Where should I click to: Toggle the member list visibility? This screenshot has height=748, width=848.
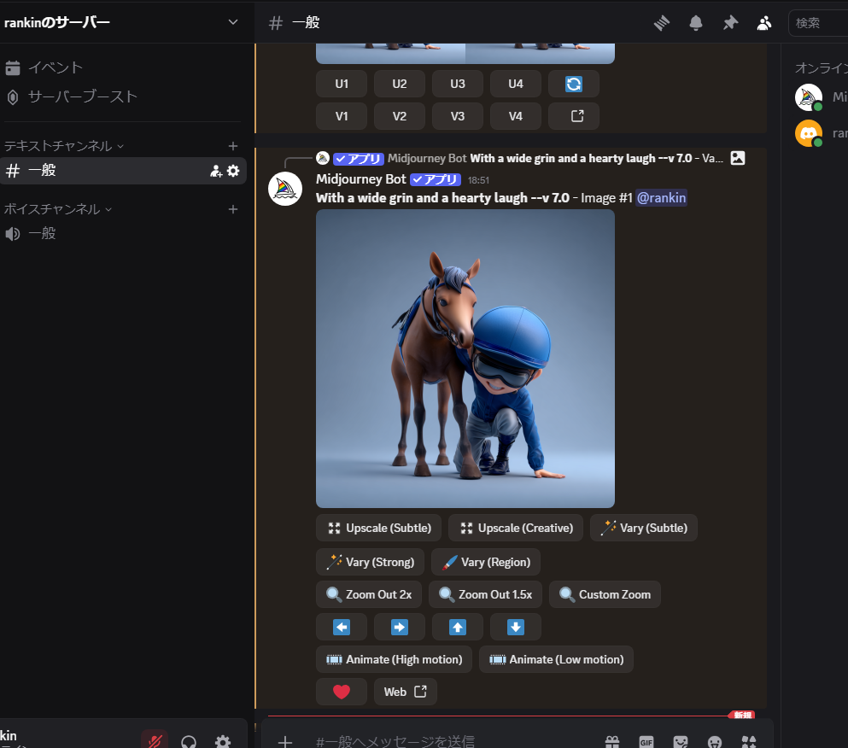pos(764,23)
